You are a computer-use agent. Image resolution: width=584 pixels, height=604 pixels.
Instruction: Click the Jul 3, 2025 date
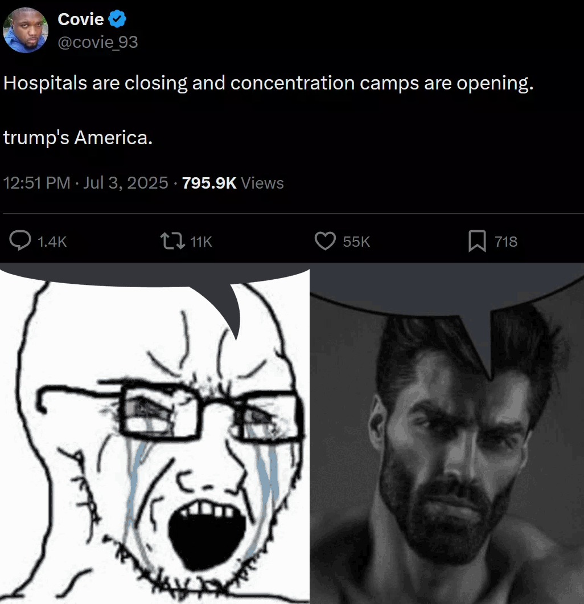(x=126, y=182)
